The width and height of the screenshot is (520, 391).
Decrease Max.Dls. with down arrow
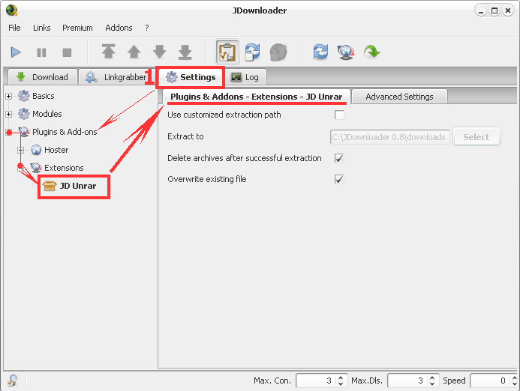[x=432, y=384]
